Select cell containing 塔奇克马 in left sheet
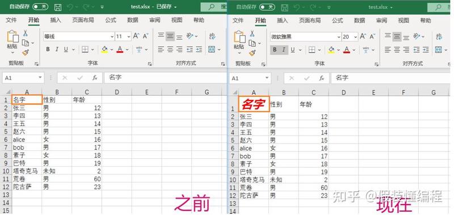 pyautogui.click(x=27, y=171)
